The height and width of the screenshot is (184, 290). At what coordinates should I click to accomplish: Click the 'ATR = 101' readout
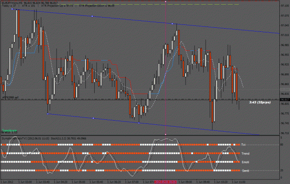[28, 6]
